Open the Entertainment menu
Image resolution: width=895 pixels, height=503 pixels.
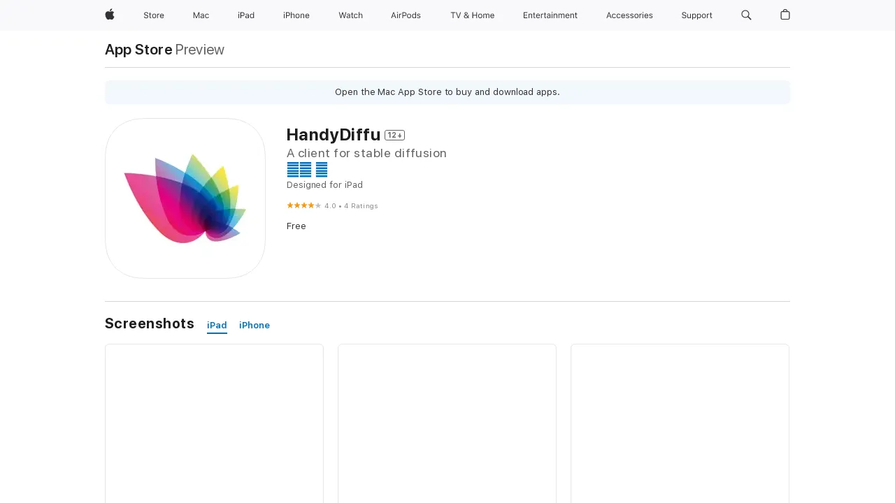pos(550,15)
